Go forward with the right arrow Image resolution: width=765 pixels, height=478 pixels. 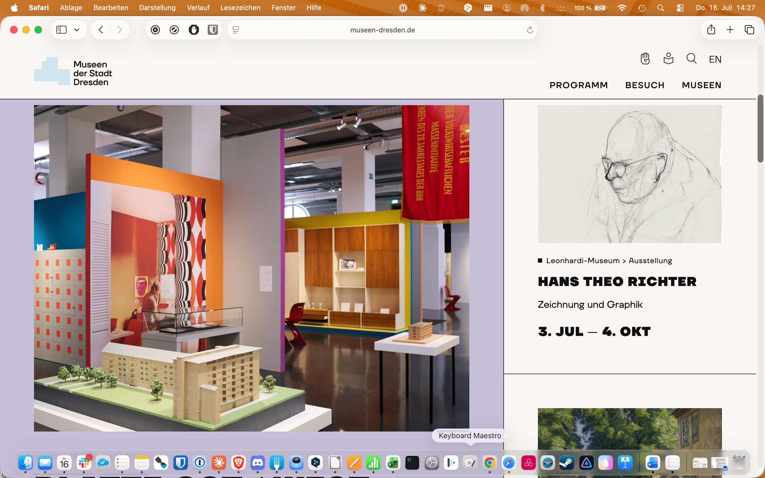click(x=120, y=30)
